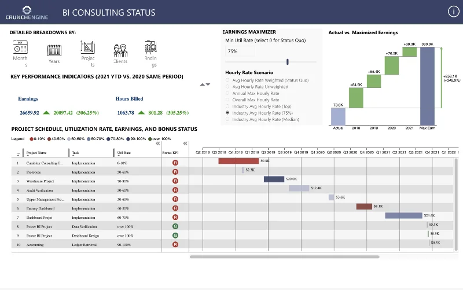This screenshot has height=290, width=463.
Task: Click the Bonus KPI column header
Action: pyautogui.click(x=170, y=153)
